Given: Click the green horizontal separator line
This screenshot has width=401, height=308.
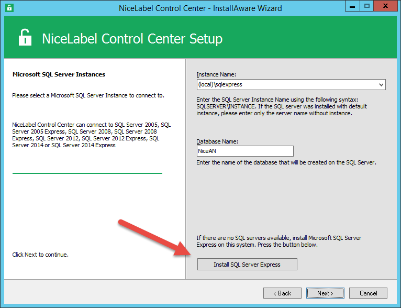Looking at the screenshot, I should (87, 173).
